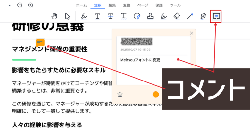Select the Arrow drawing tool
Image resolution: width=250 pixels, height=131 pixels.
click(x=190, y=16)
